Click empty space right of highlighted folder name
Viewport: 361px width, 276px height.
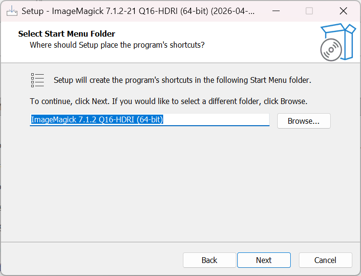pyautogui.click(x=217, y=120)
